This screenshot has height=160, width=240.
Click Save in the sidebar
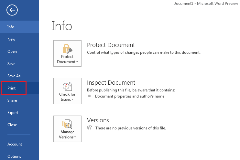(19, 63)
